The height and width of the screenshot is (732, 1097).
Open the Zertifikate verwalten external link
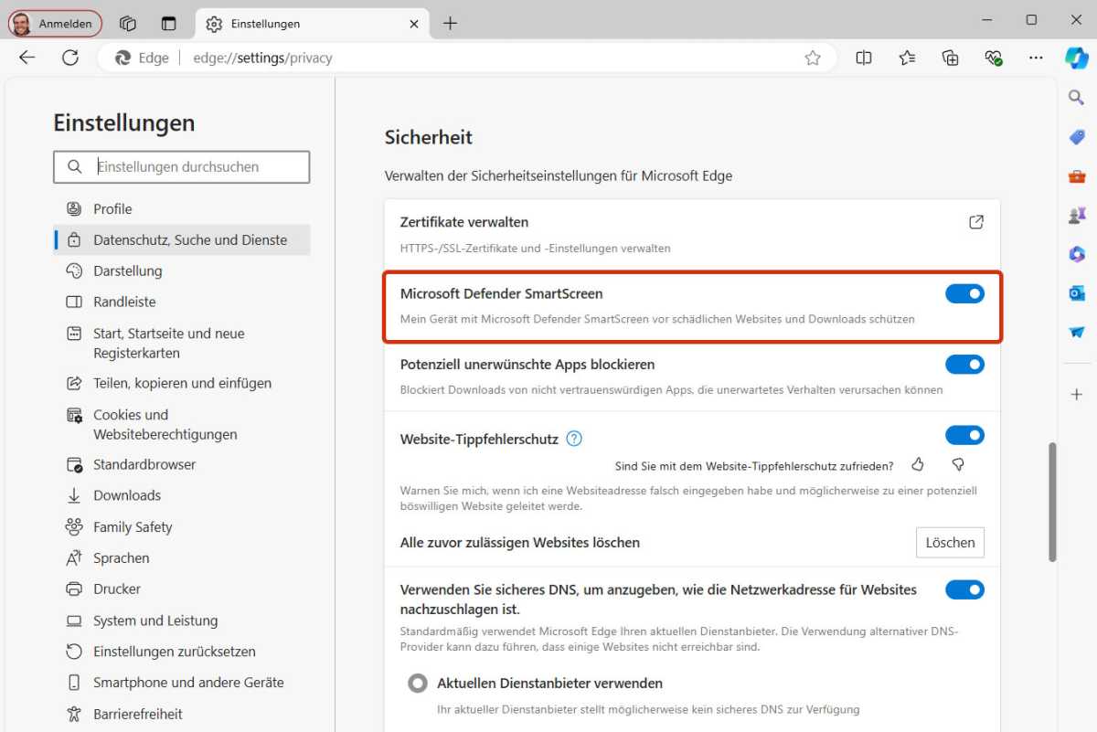[x=976, y=222]
